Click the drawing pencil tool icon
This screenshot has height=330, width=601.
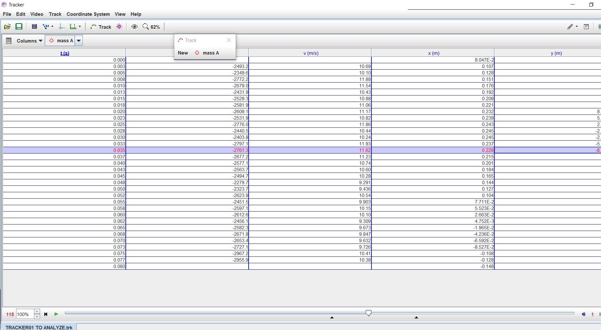coord(570,27)
